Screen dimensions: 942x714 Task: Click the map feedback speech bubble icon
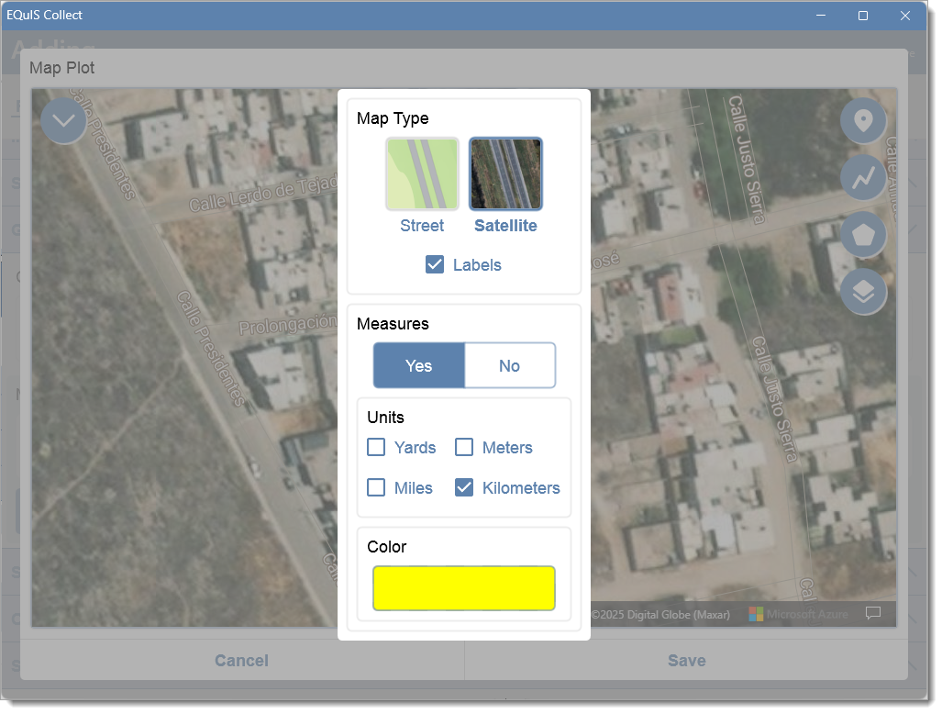point(872,612)
